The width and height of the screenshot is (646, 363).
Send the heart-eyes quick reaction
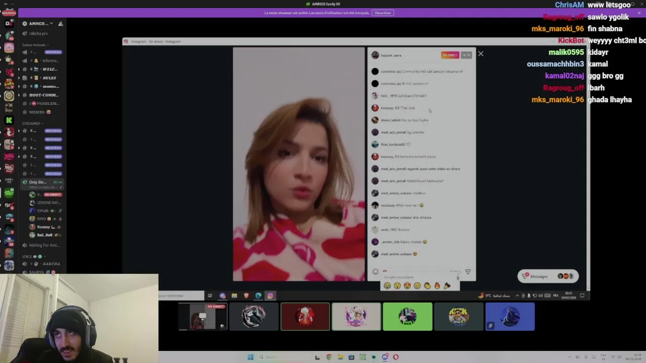[407, 286]
